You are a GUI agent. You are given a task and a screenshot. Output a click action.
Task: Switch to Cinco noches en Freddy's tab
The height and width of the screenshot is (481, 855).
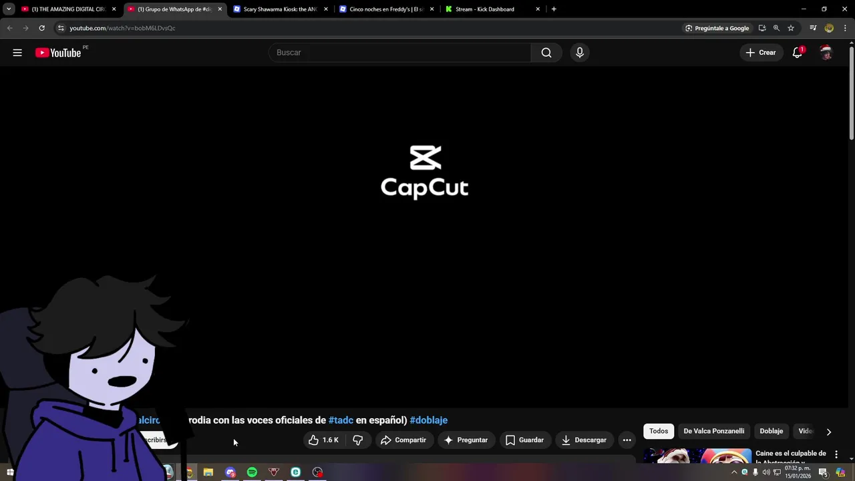(x=385, y=9)
